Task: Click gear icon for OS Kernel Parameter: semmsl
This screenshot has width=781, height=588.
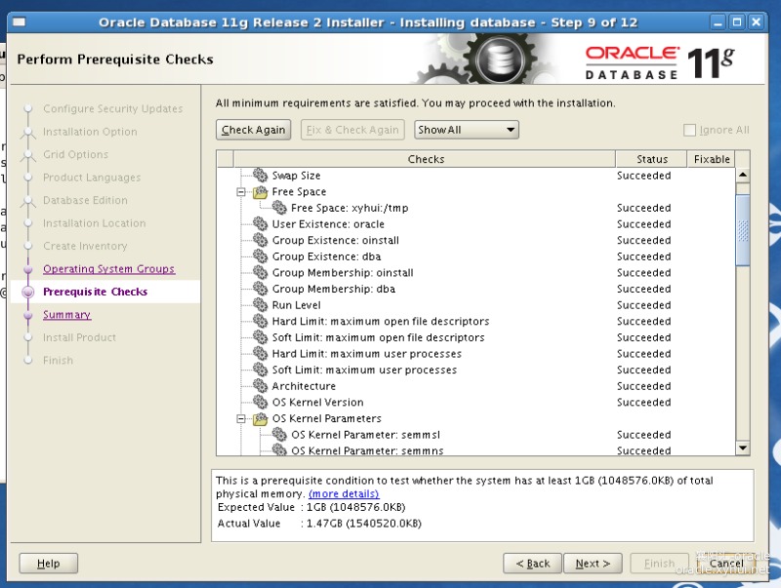Action: pos(279,434)
